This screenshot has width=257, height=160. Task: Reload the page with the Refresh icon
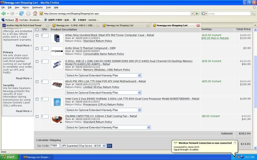tap(22, 13)
